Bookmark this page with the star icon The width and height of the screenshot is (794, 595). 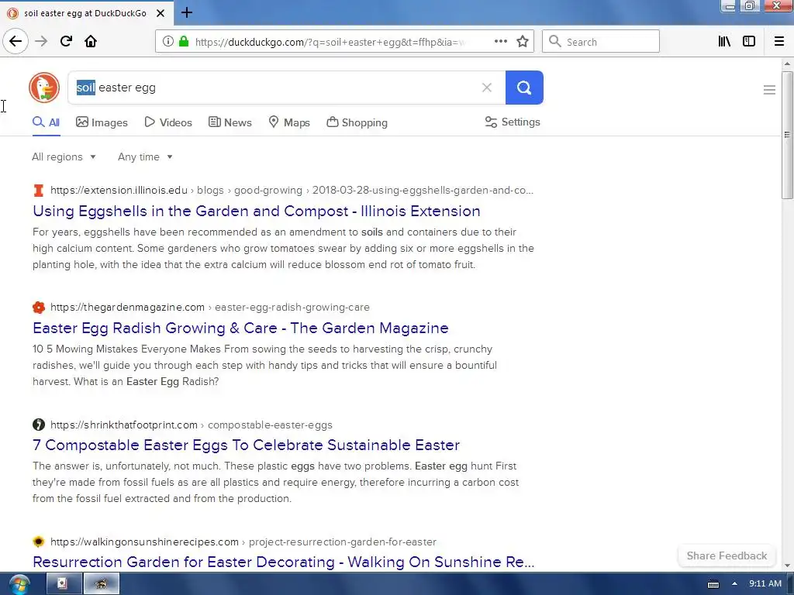[x=523, y=42]
